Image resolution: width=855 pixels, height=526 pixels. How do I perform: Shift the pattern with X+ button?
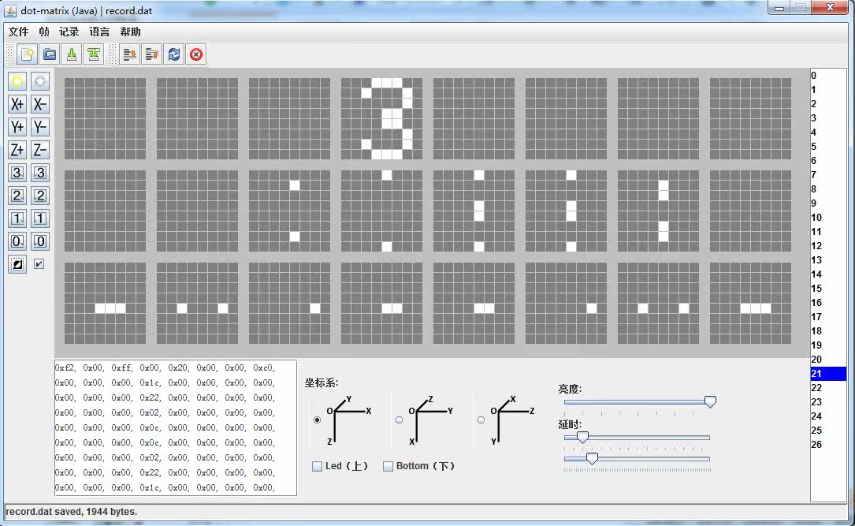pyautogui.click(x=17, y=104)
